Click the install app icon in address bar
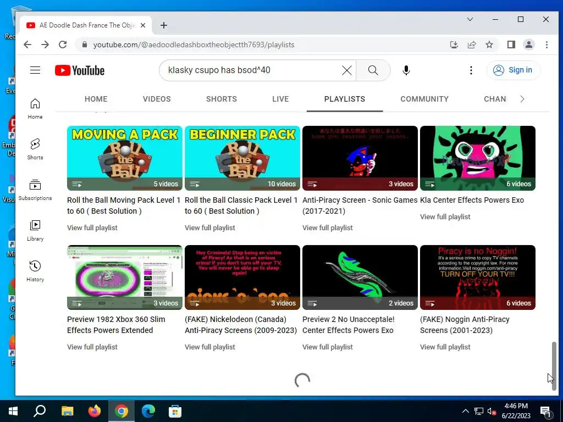Image resolution: width=563 pixels, height=422 pixels. (x=454, y=45)
